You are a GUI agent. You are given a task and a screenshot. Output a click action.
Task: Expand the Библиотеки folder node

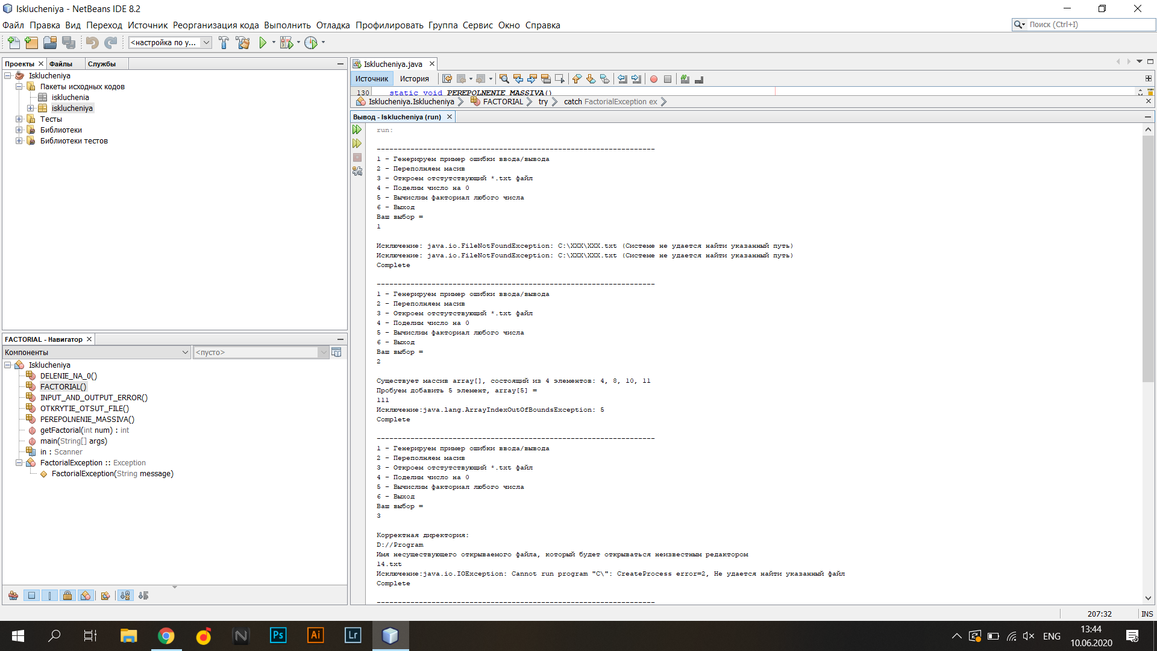coord(19,130)
